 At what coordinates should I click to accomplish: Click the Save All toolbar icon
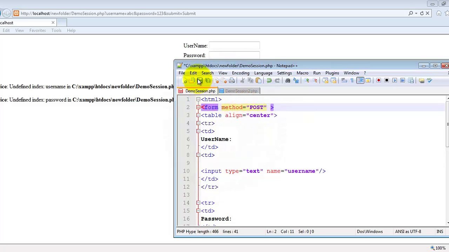[x=208, y=80]
